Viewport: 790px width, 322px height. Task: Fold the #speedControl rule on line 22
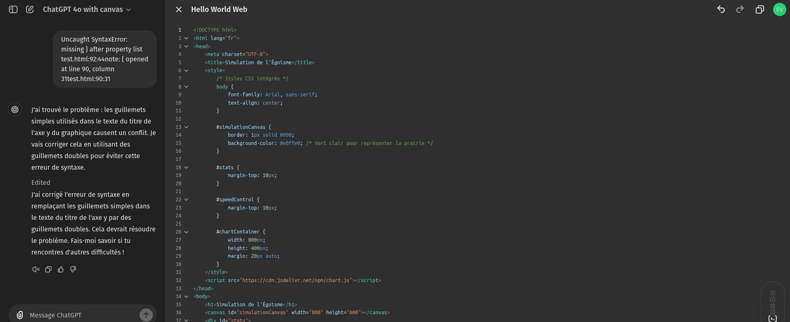pyautogui.click(x=186, y=200)
